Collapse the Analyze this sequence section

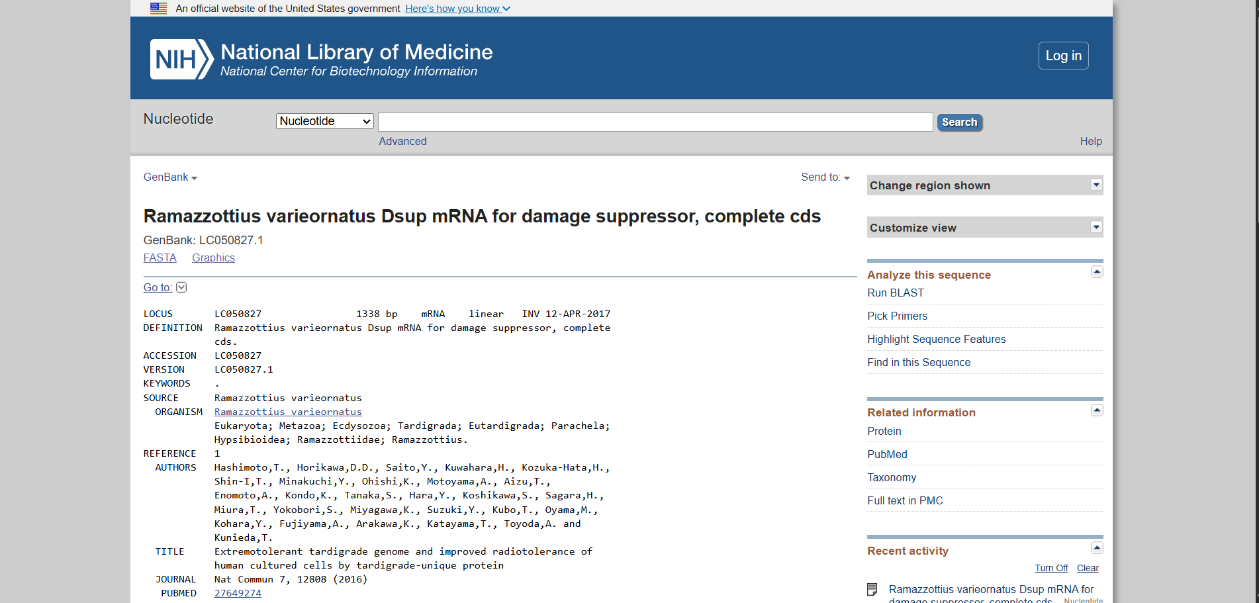click(x=1097, y=272)
